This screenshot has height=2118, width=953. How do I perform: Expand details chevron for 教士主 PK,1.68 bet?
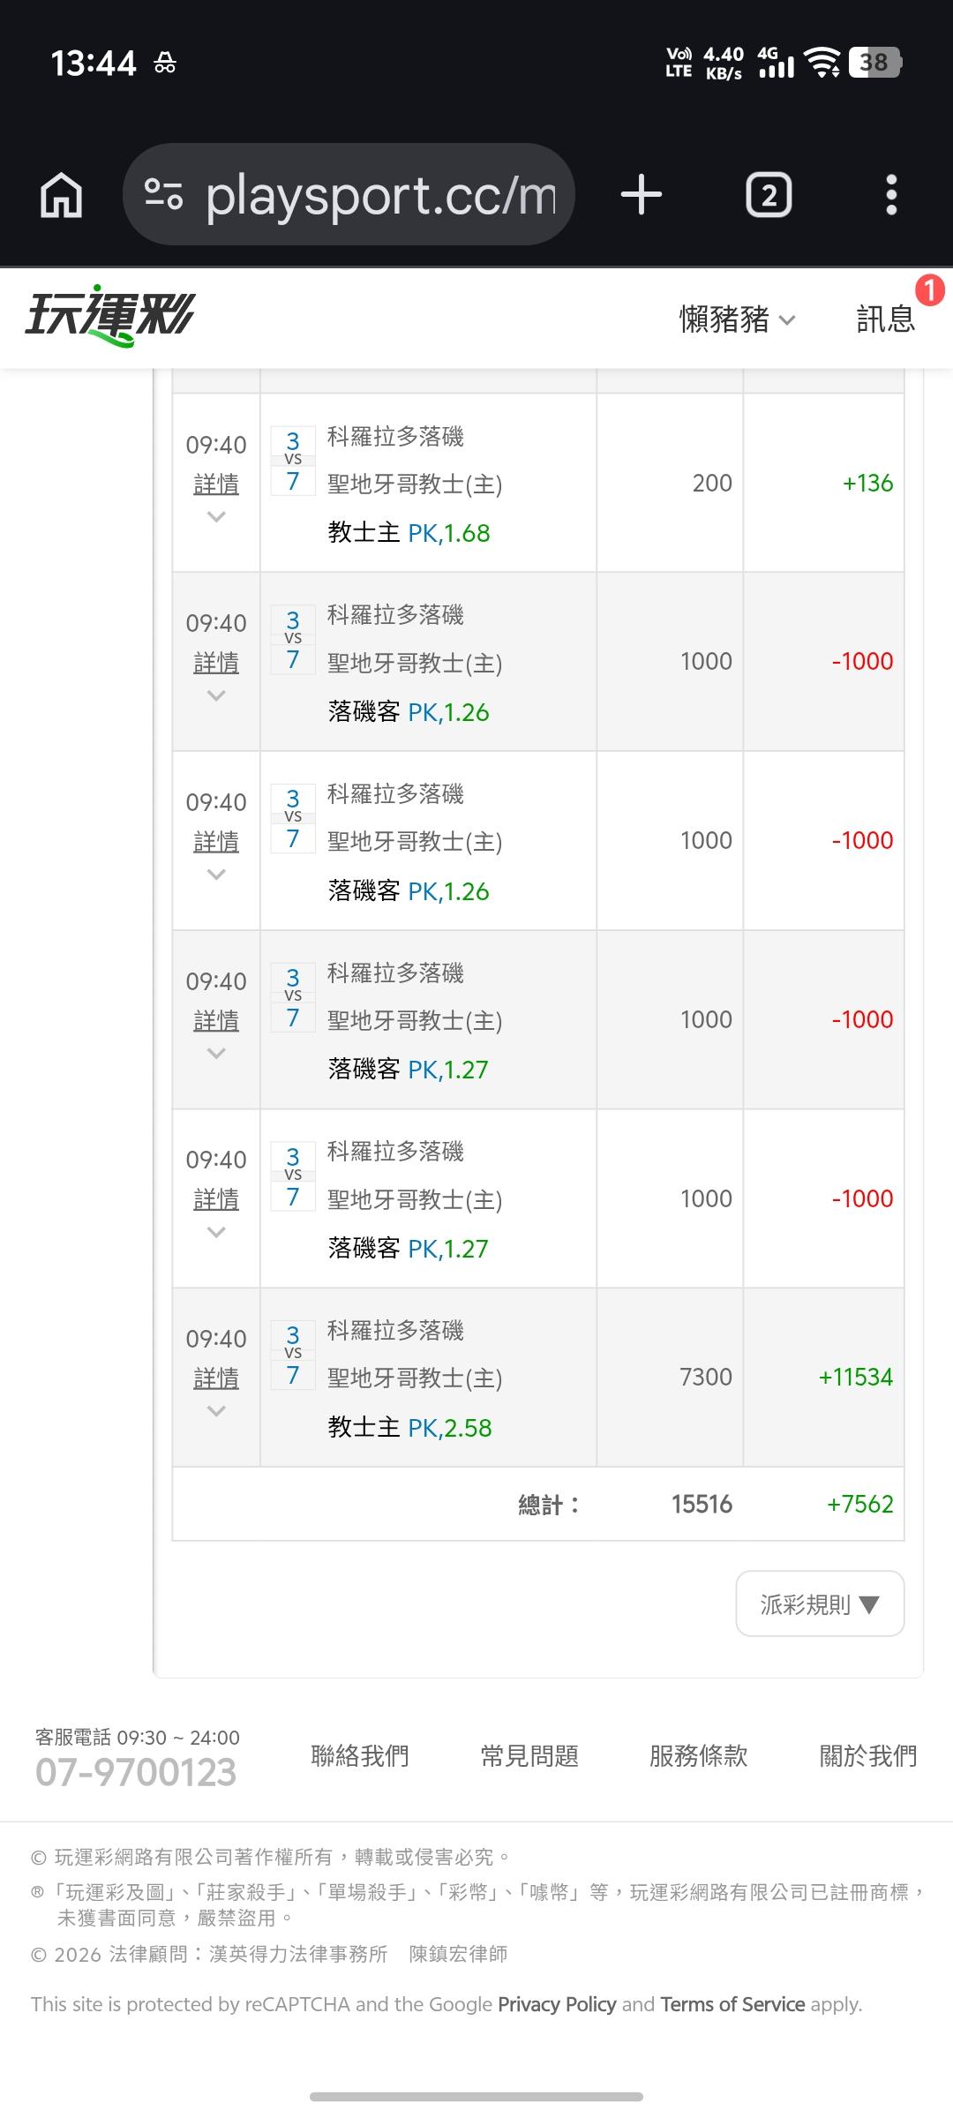216,517
